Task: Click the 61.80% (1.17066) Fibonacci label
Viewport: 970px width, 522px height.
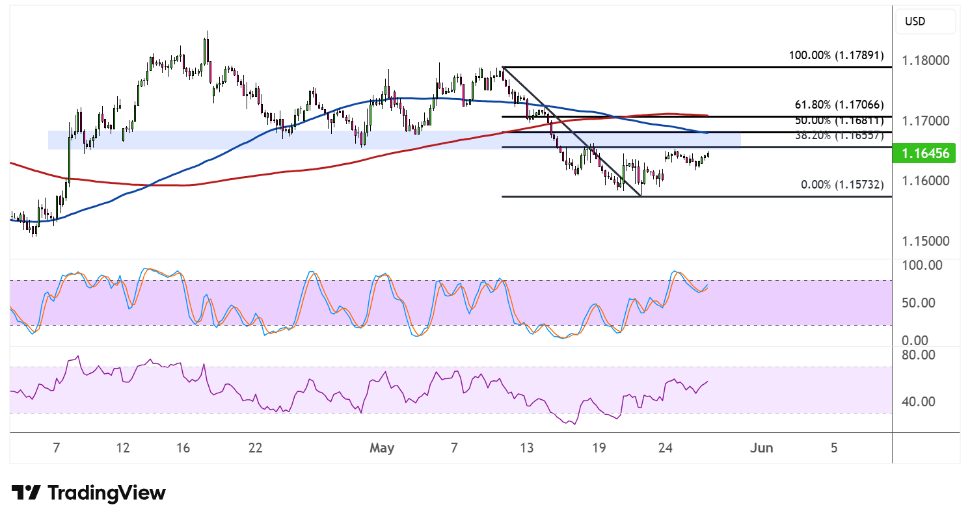Action: (839, 104)
